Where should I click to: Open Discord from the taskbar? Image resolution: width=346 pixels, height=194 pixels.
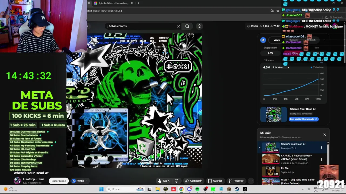[x=189, y=189]
